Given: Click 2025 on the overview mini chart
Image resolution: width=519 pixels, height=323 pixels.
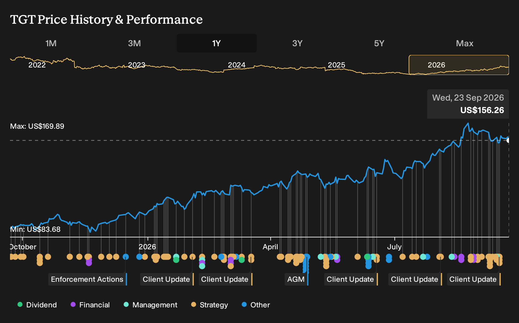Looking at the screenshot, I should pyautogui.click(x=337, y=65).
